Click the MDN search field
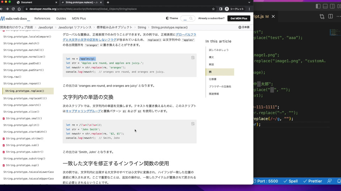Viewport: 341px width, 191px height. click(x=187, y=18)
